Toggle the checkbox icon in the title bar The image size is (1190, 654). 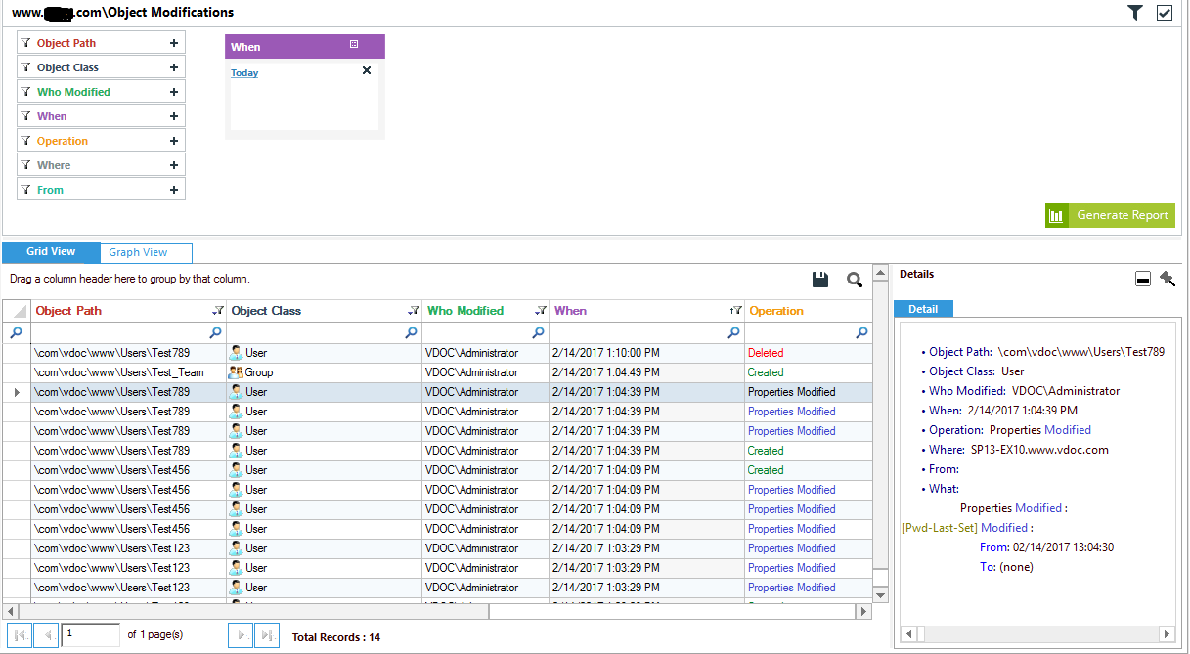(x=1164, y=13)
